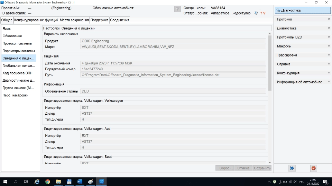332x186 pixels.
Task: Click the highlighted Диагностика mode button
Action: pyautogui.click(x=303, y=10)
